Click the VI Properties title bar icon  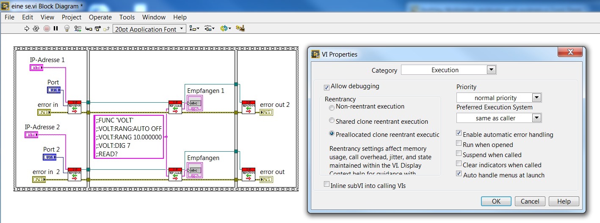point(315,54)
